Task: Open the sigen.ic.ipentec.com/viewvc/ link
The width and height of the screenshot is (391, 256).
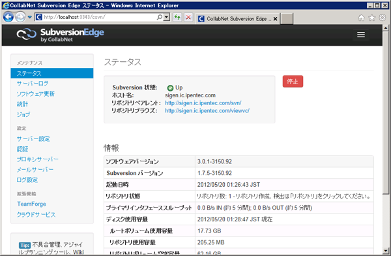Action: pos(207,111)
